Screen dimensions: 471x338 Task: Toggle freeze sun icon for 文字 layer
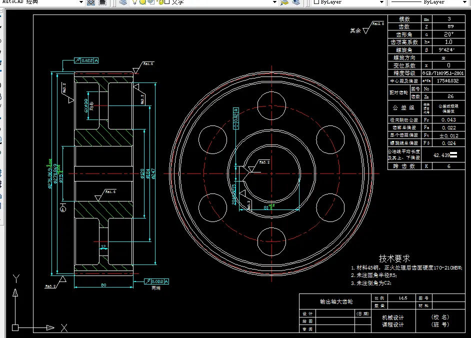pyautogui.click(x=142, y=2)
